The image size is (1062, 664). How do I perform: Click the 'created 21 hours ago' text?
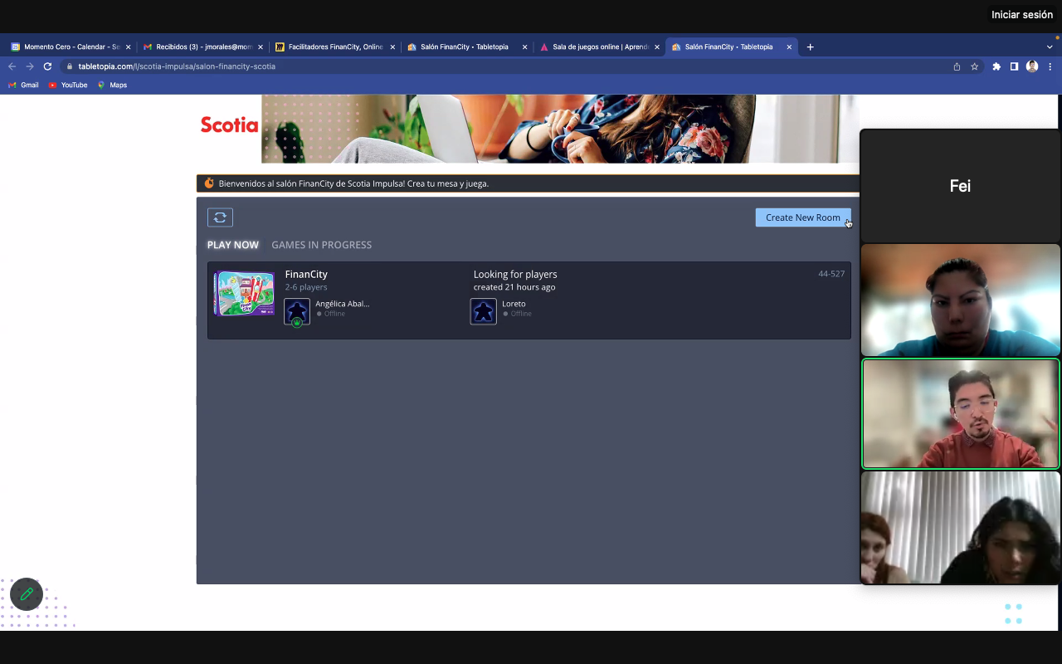tap(514, 287)
